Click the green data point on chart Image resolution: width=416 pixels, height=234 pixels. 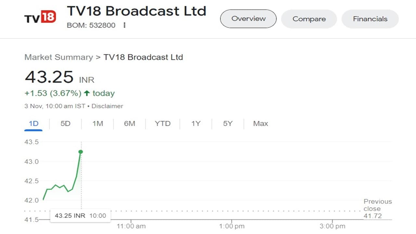81,152
